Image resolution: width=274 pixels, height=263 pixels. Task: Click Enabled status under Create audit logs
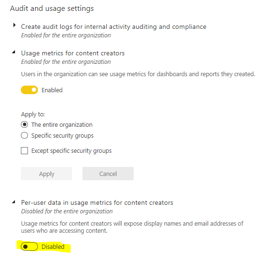click(66, 35)
